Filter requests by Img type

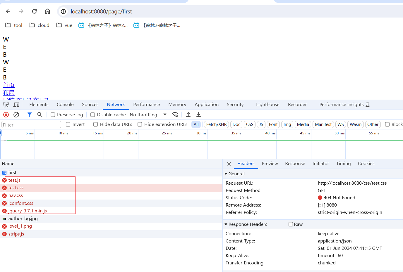coord(287,124)
